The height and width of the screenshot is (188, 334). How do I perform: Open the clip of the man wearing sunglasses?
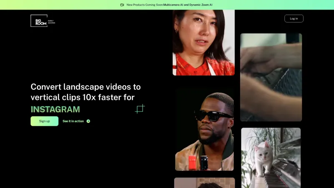[x=205, y=129]
